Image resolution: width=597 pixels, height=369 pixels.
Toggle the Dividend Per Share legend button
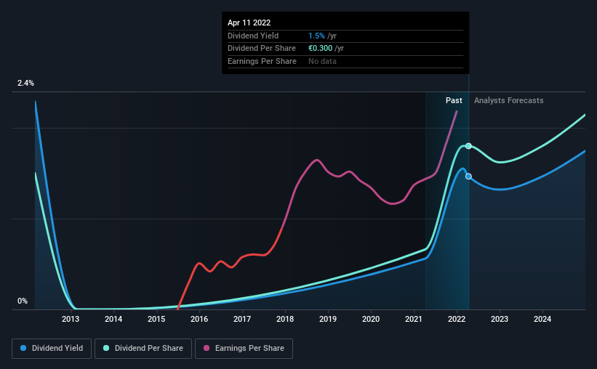point(143,349)
